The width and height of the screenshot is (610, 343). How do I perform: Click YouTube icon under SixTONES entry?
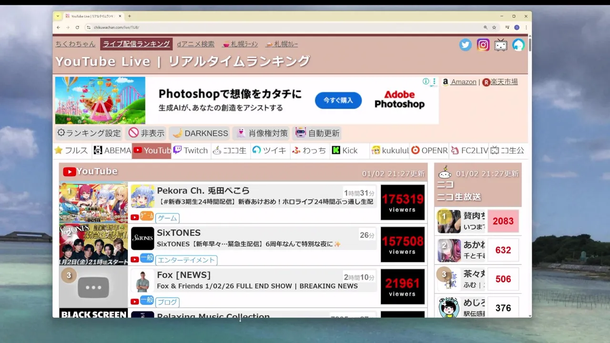click(x=135, y=260)
